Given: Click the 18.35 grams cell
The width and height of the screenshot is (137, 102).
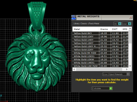Looking at the screenshot, I should (x=105, y=33).
